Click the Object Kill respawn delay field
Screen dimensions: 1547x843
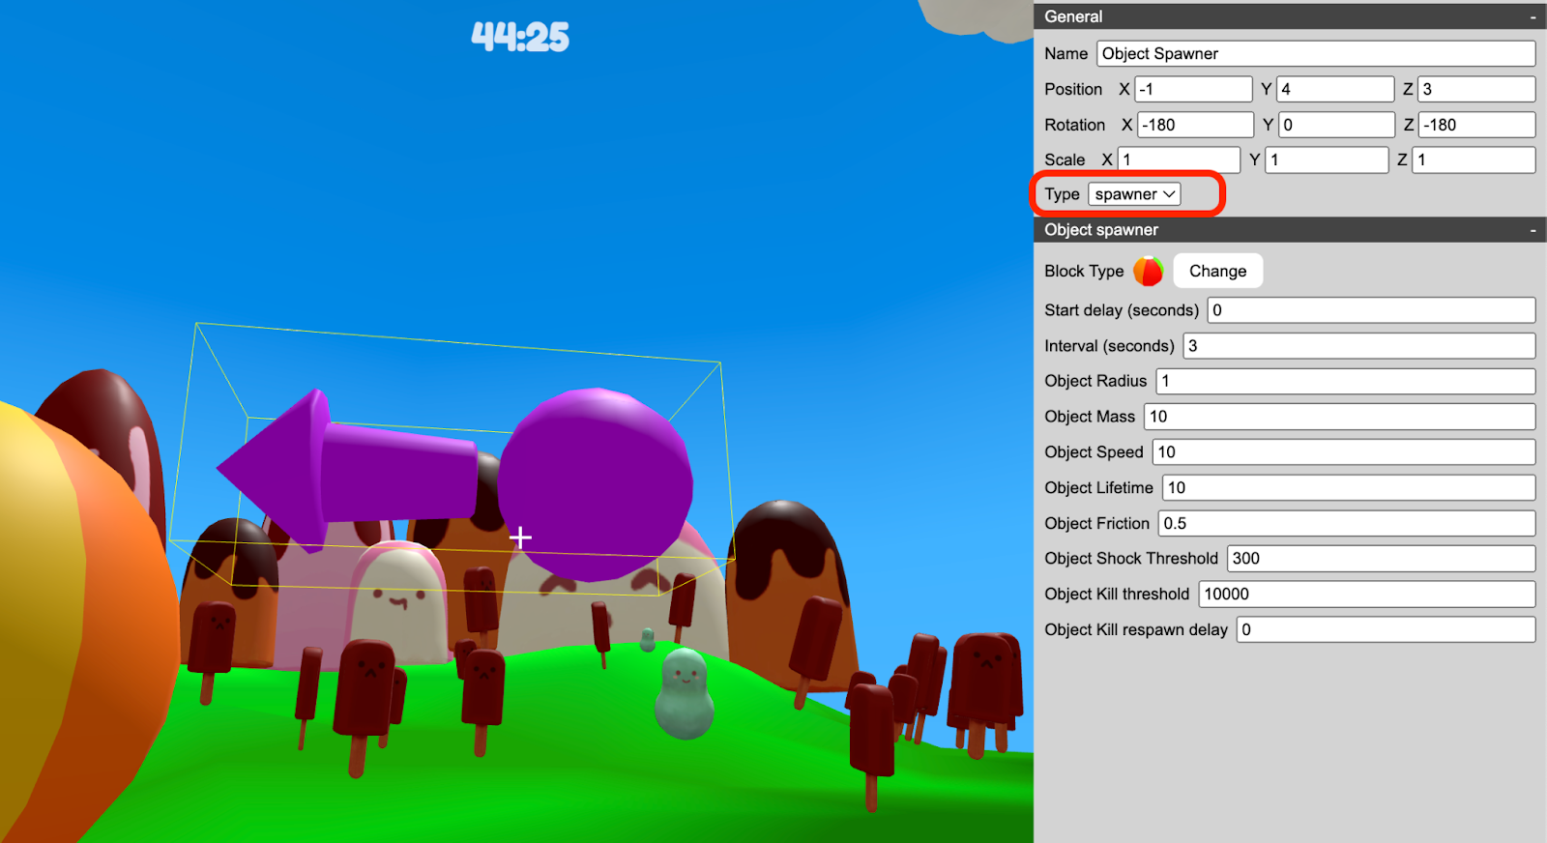[1386, 629]
